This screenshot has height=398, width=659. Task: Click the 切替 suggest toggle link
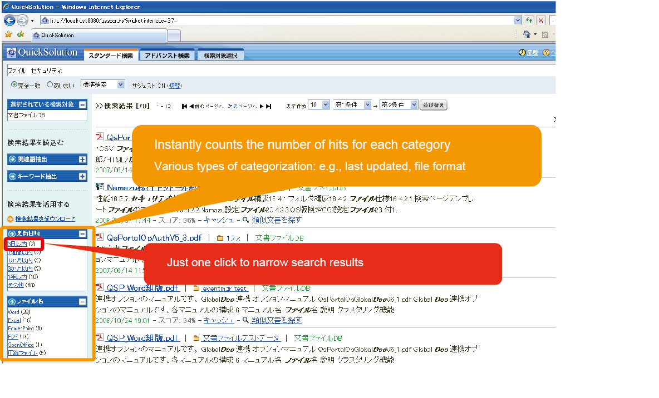[175, 86]
